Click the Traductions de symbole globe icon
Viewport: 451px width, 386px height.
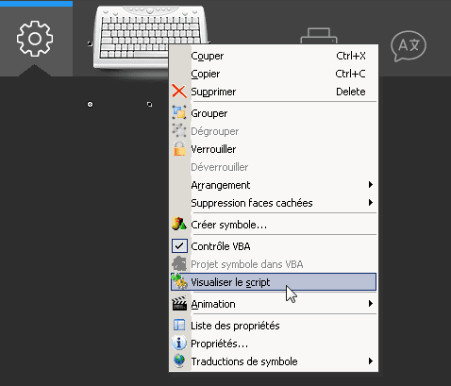click(x=179, y=361)
